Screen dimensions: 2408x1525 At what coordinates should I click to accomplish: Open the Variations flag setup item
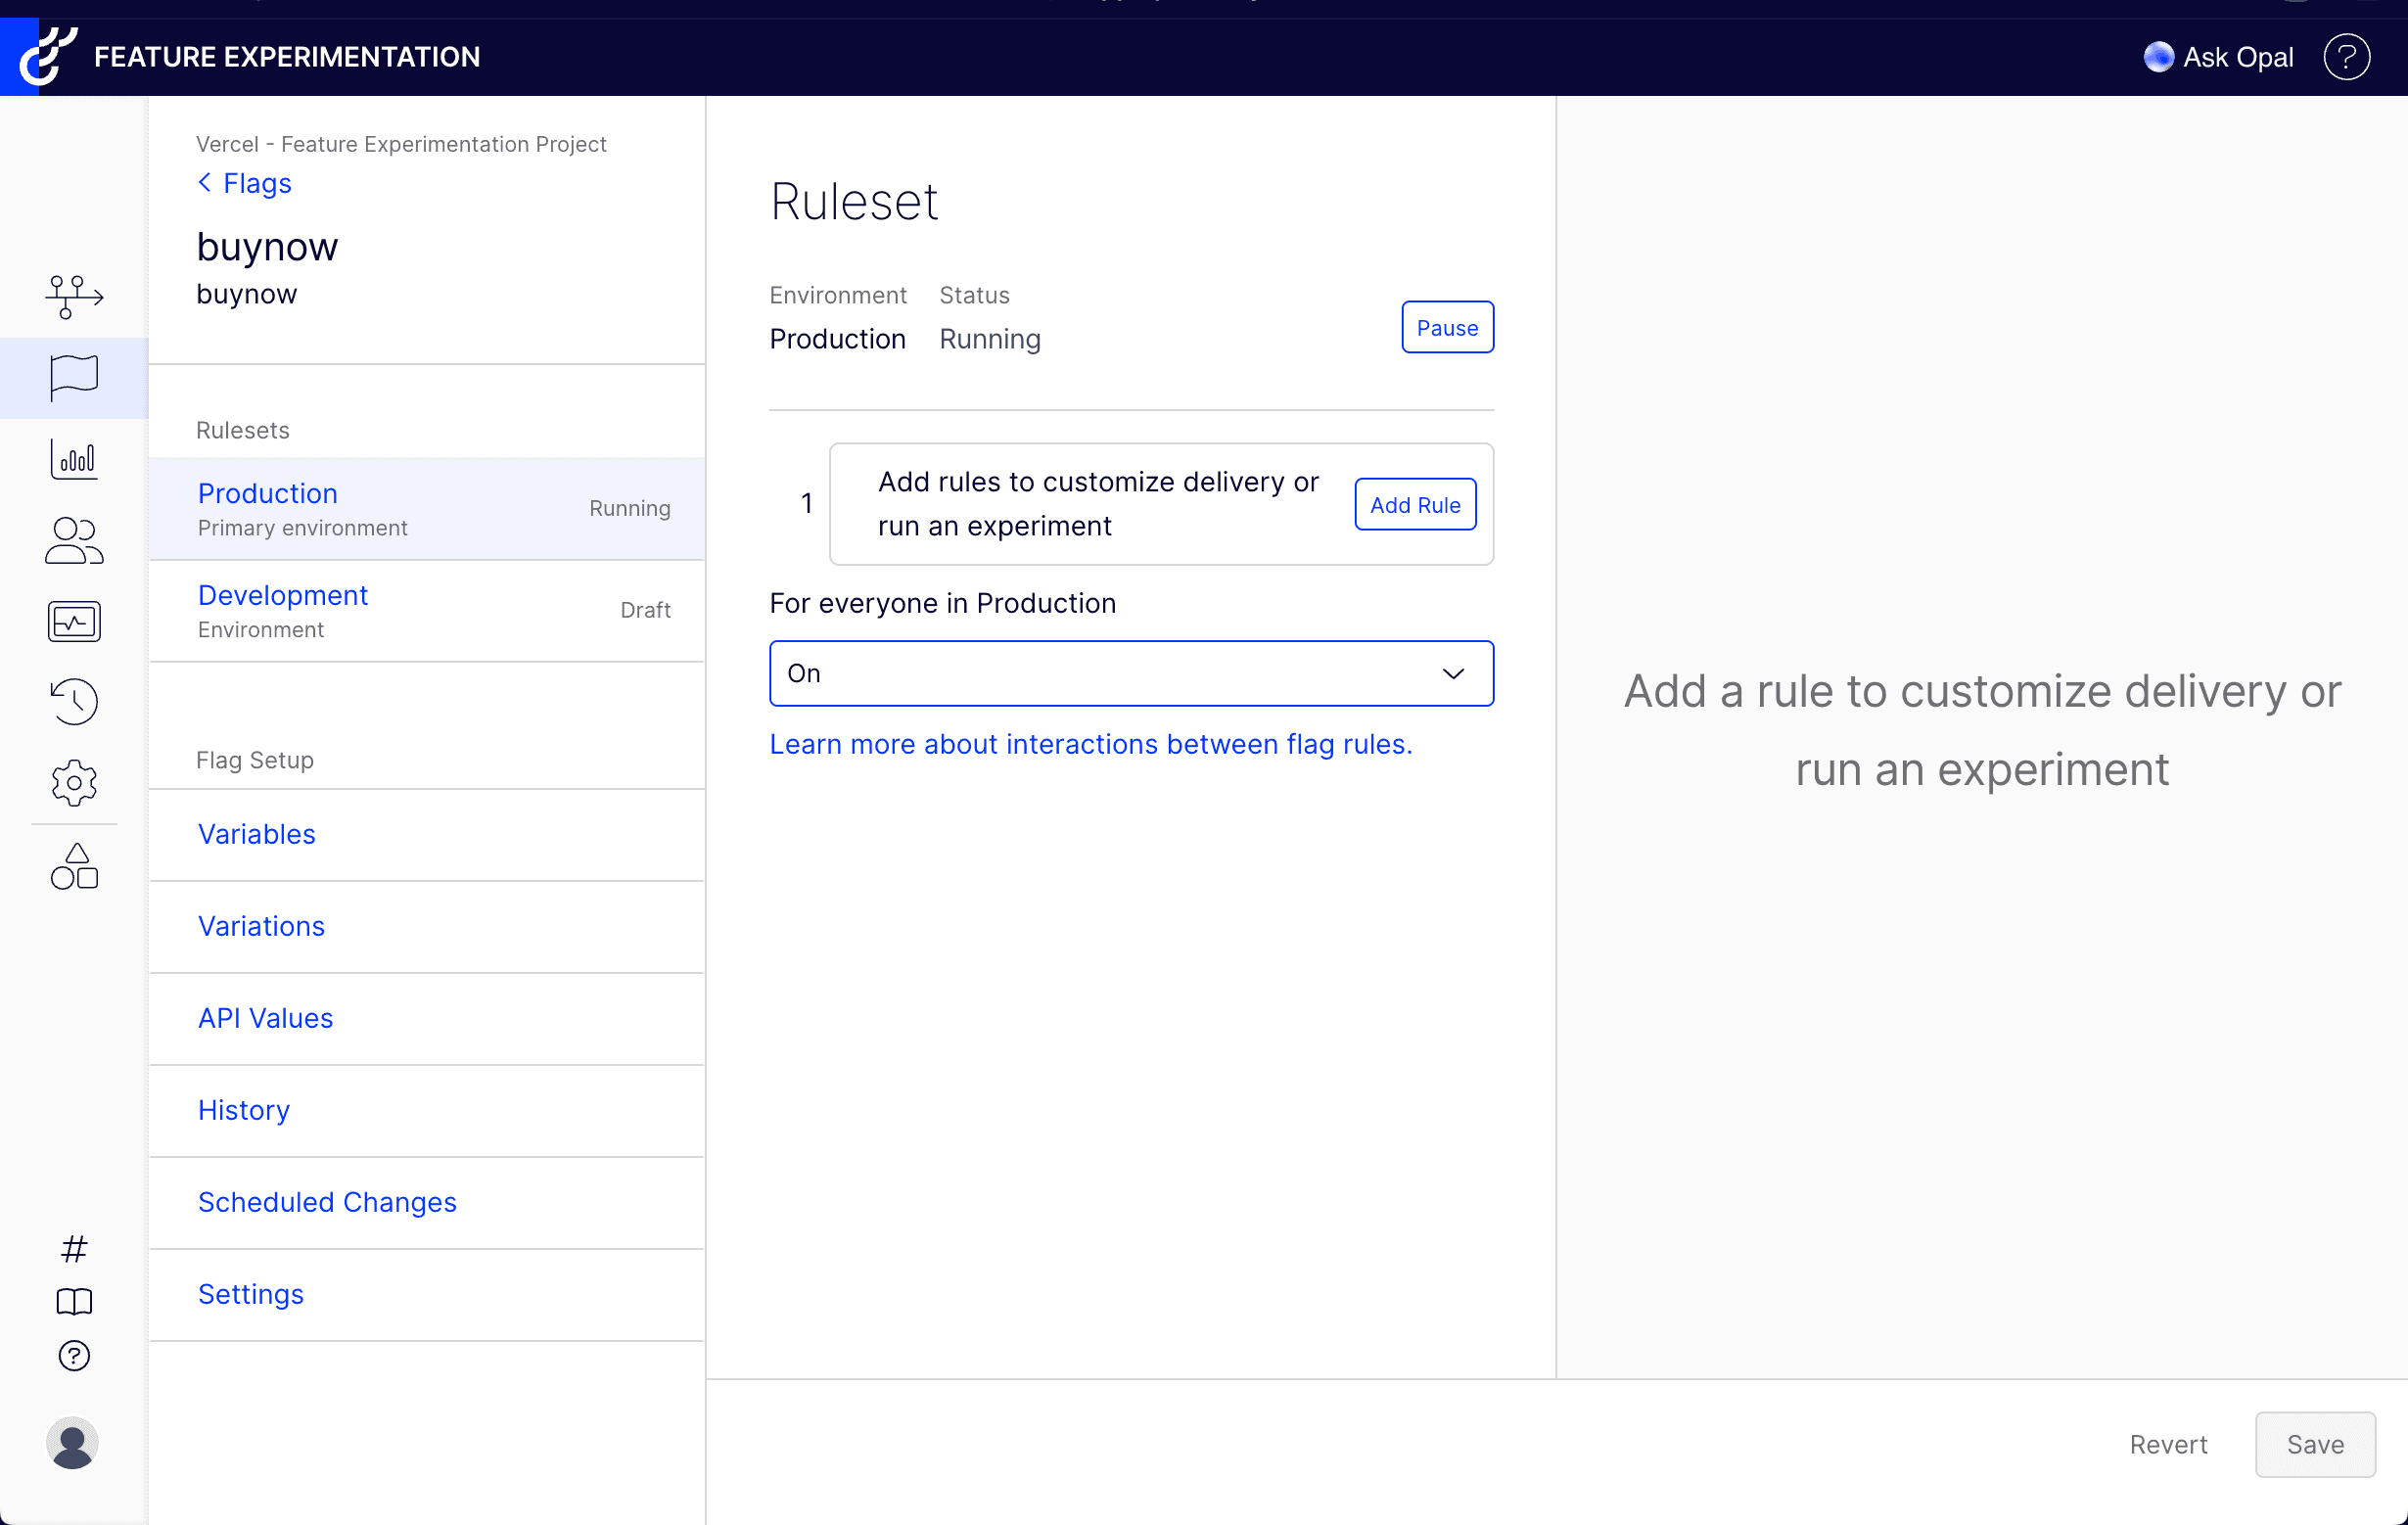click(x=261, y=927)
